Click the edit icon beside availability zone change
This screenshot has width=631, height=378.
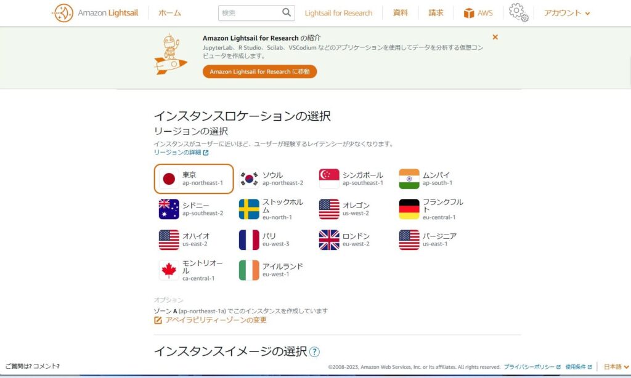point(158,320)
